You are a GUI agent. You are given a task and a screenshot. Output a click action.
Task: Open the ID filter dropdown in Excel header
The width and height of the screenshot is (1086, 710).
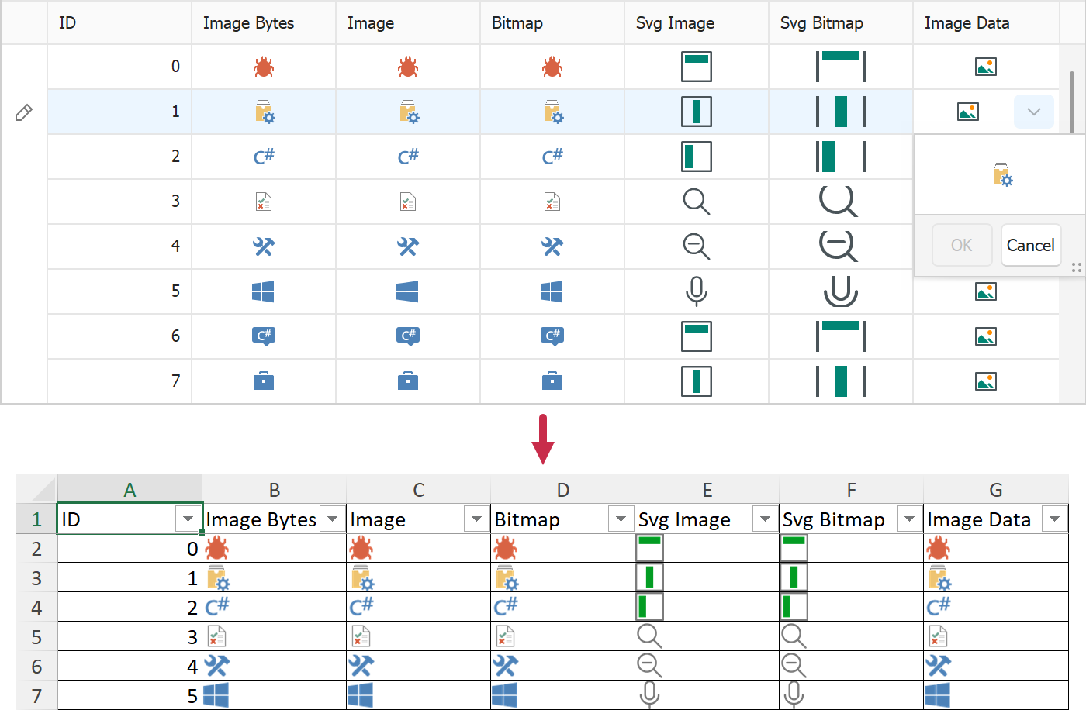pyautogui.click(x=188, y=519)
